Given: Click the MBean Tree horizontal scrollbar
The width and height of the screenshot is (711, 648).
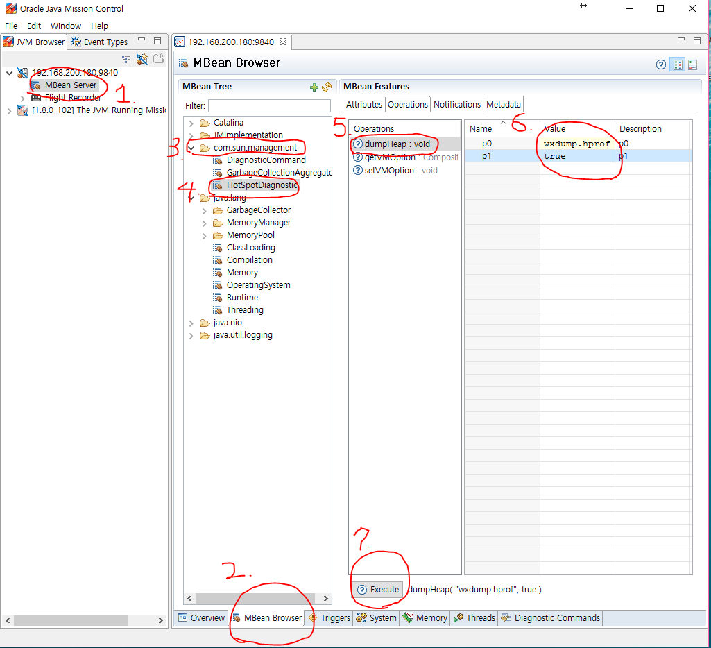Looking at the screenshot, I should point(255,598).
